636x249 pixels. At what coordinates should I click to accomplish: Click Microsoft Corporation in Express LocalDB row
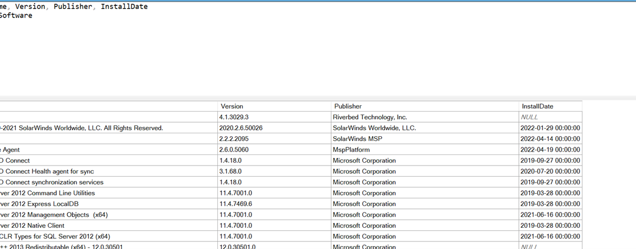(425, 204)
